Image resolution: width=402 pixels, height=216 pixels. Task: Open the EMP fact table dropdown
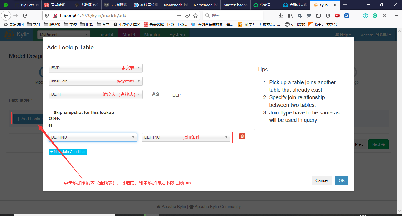96,68
